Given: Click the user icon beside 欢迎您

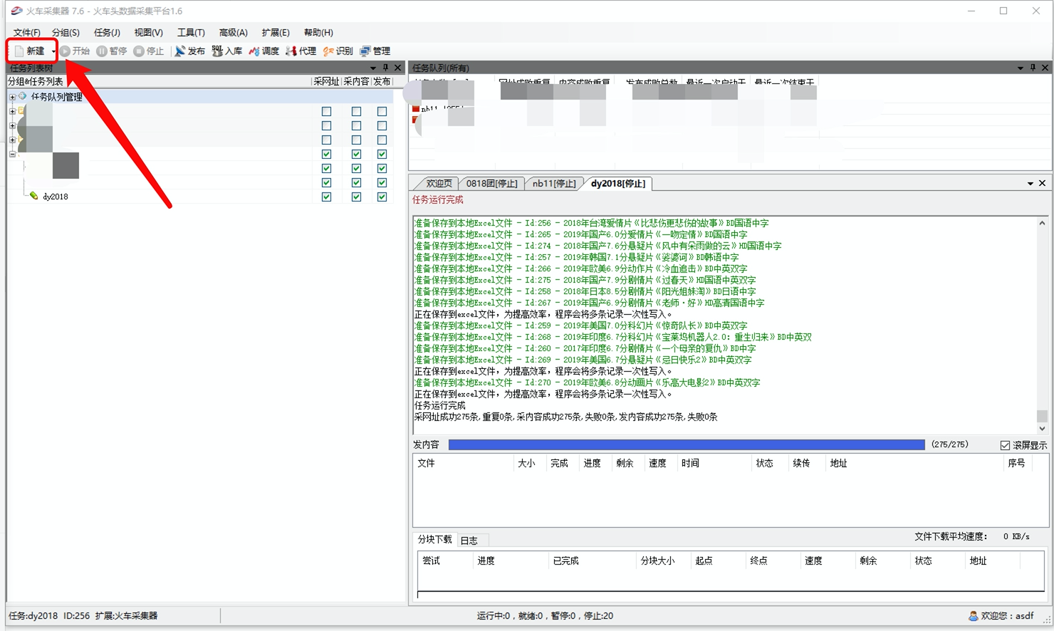Looking at the screenshot, I should (x=974, y=615).
